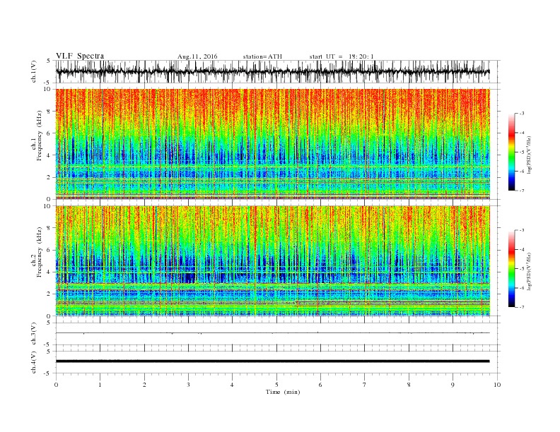This screenshot has width=560, height=432.
Task: Click inside the ch.1 spectrogram panel
Action: tap(272, 144)
